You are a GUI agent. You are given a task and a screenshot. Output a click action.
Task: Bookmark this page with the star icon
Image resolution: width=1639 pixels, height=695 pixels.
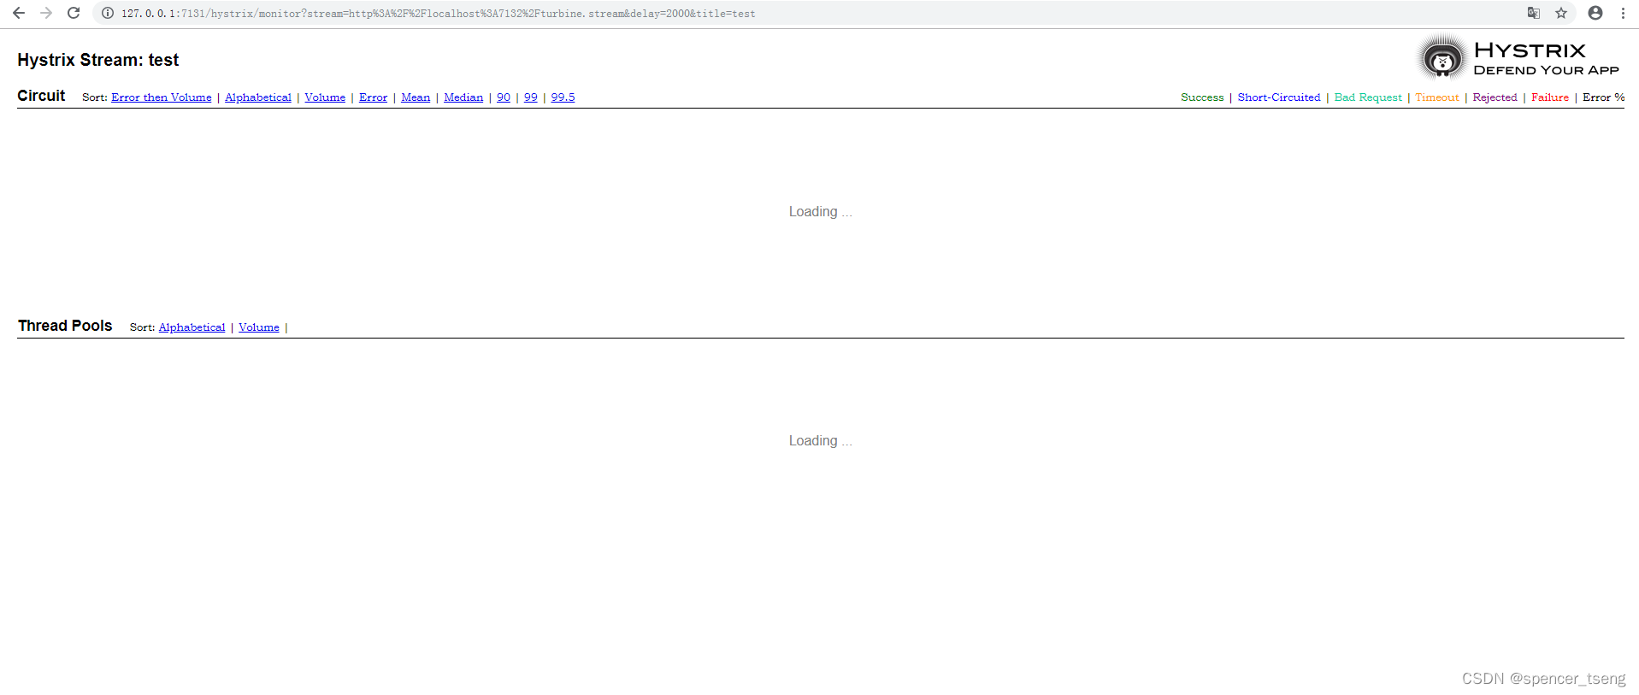pos(1561,13)
